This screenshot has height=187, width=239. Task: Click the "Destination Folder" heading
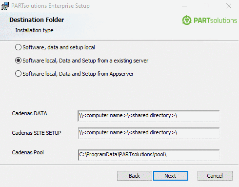pyautogui.click(x=37, y=20)
